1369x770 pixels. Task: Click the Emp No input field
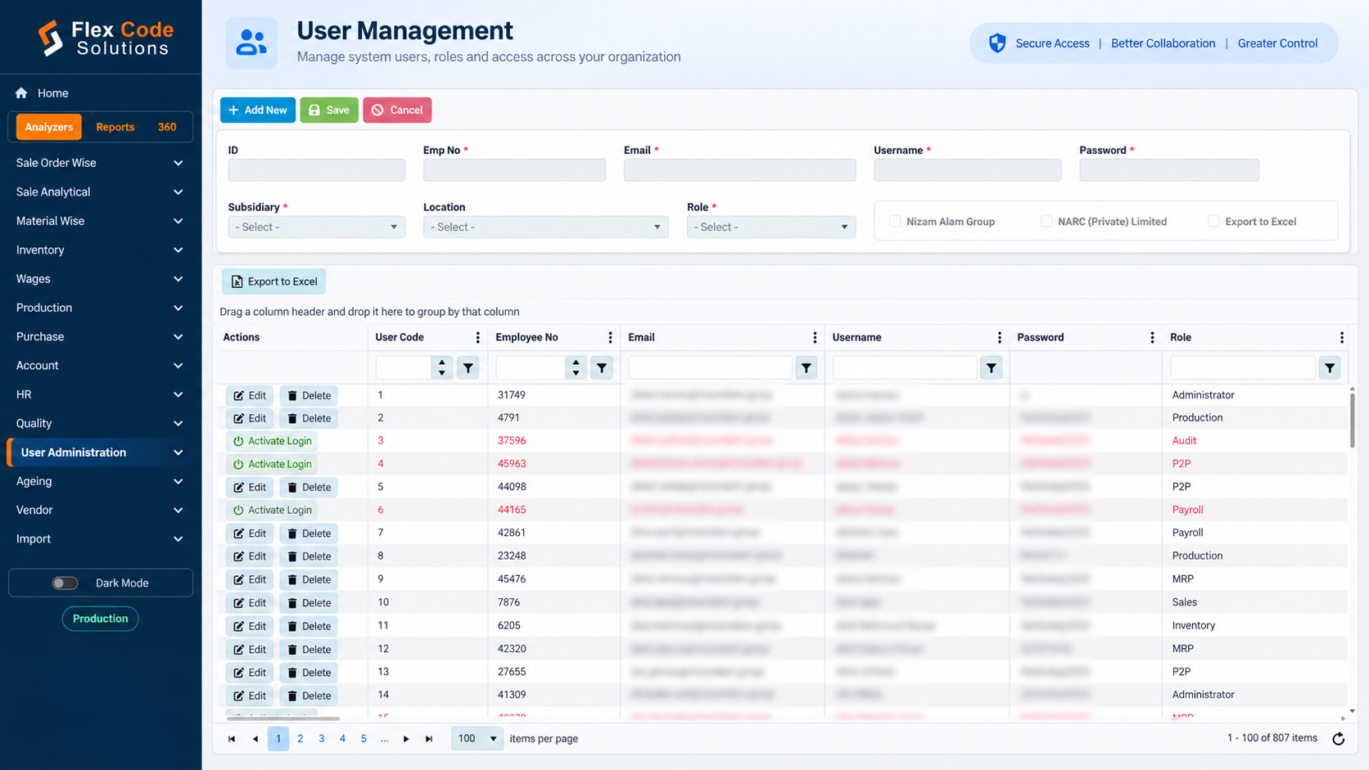514,170
